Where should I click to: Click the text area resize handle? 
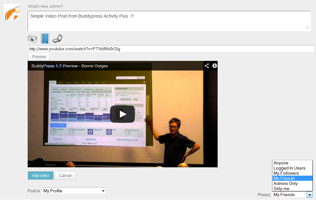(x=307, y=27)
